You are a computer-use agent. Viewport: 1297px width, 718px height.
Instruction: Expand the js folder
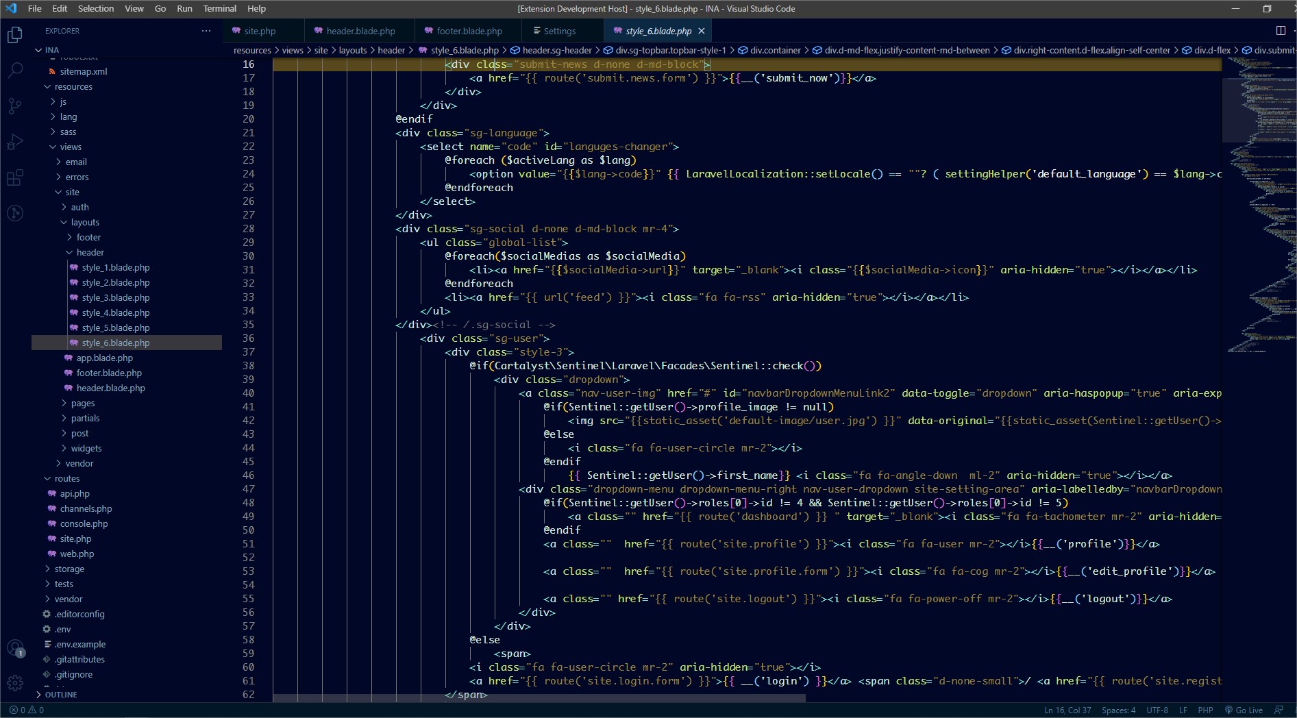point(63,101)
